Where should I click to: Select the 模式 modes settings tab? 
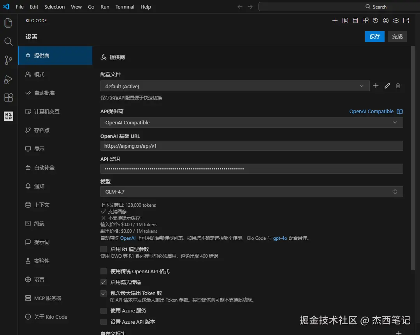pyautogui.click(x=55, y=74)
